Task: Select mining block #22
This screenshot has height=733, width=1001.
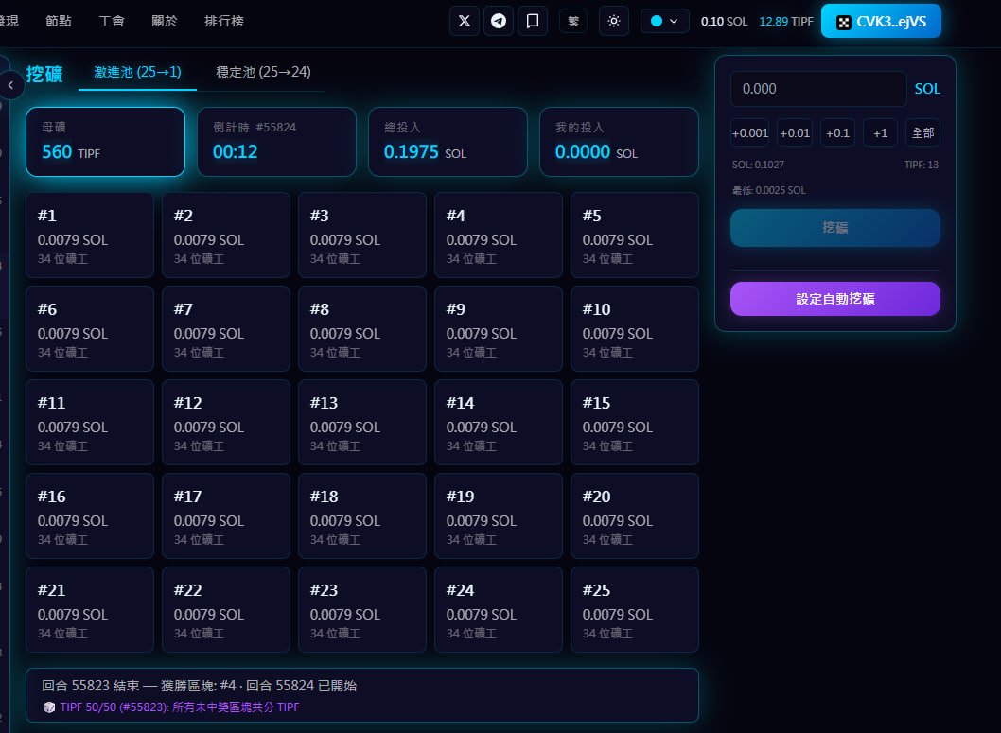Action: (x=226, y=610)
